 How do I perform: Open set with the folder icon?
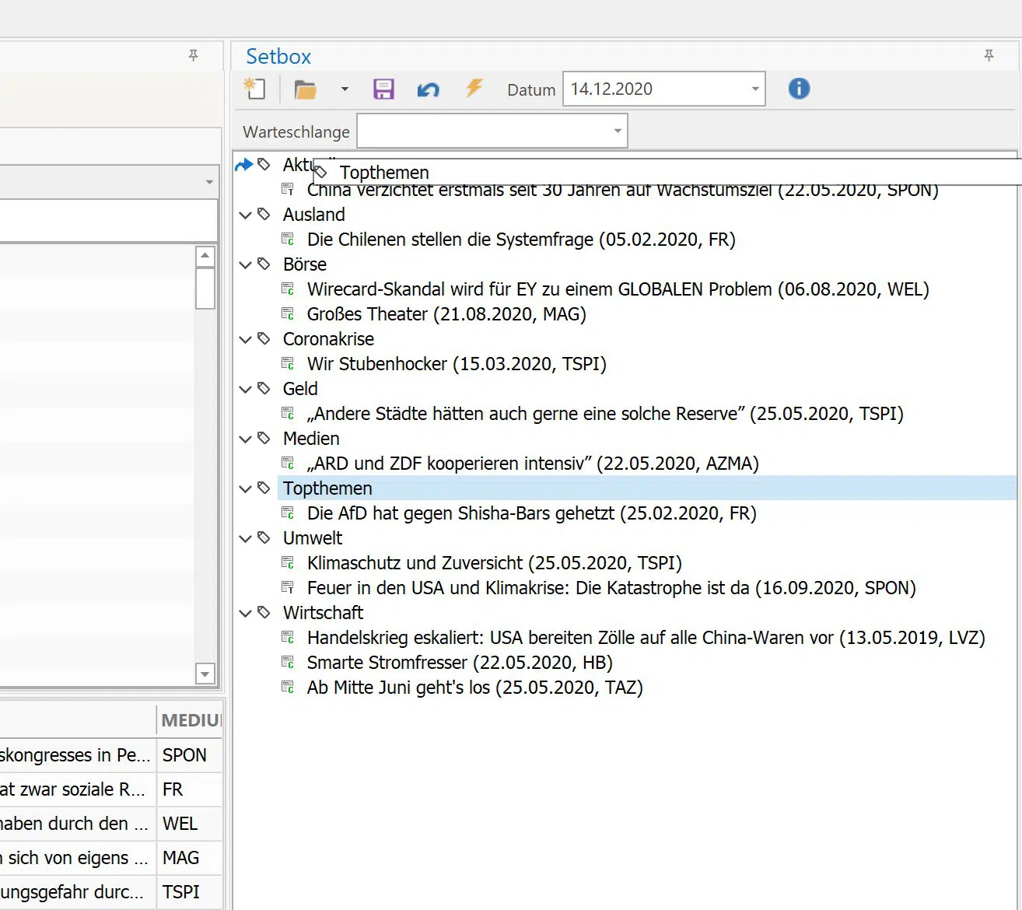[306, 89]
